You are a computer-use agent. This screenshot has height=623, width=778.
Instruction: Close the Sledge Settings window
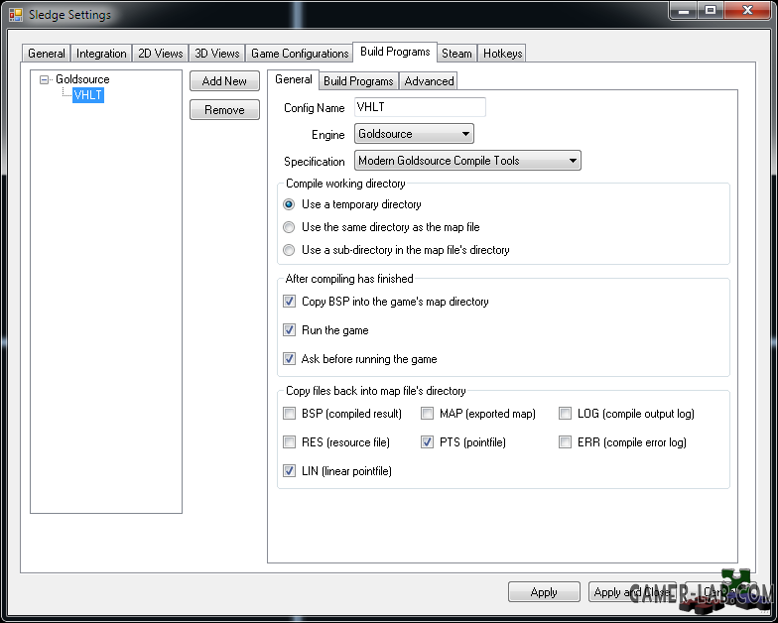(x=748, y=10)
